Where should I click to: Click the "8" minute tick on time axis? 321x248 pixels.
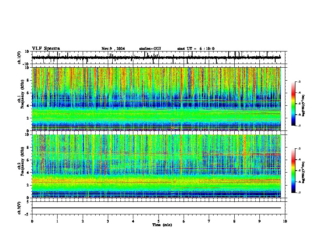pos(234,221)
